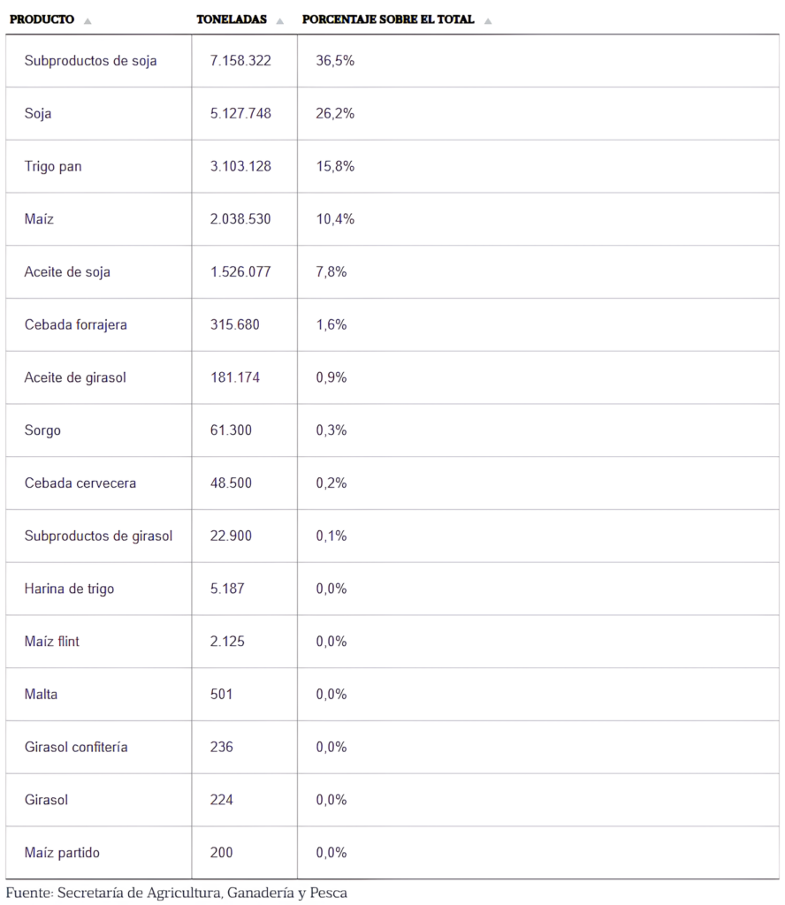Select the Trigo pan cell
The height and width of the screenshot is (905, 785).
click(x=53, y=166)
